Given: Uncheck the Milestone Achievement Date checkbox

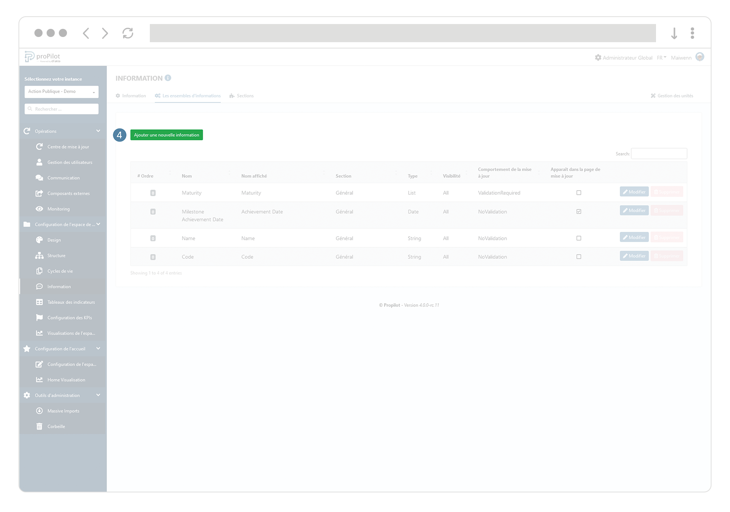Looking at the screenshot, I should coord(579,211).
